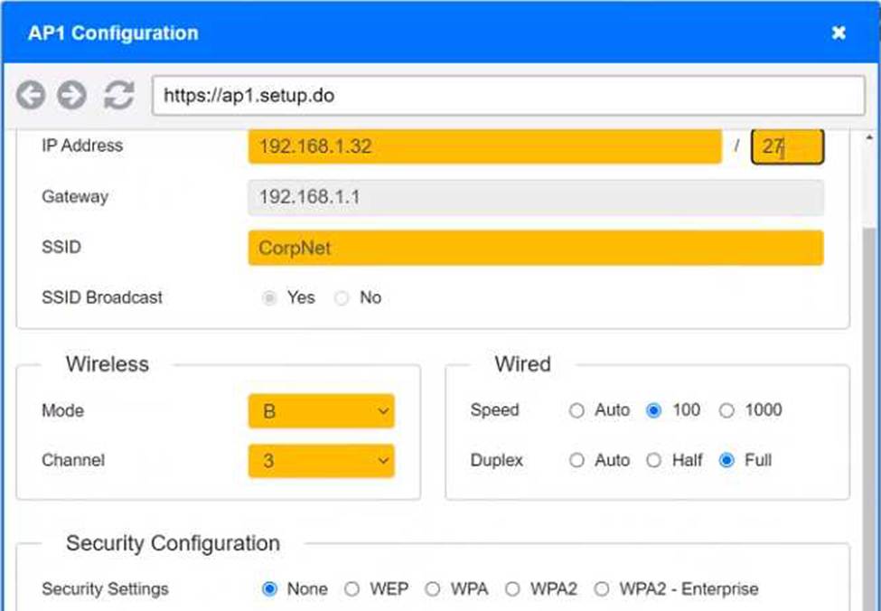881x611 pixels.
Task: Open the wireless Channel dropdown
Action: 321,461
